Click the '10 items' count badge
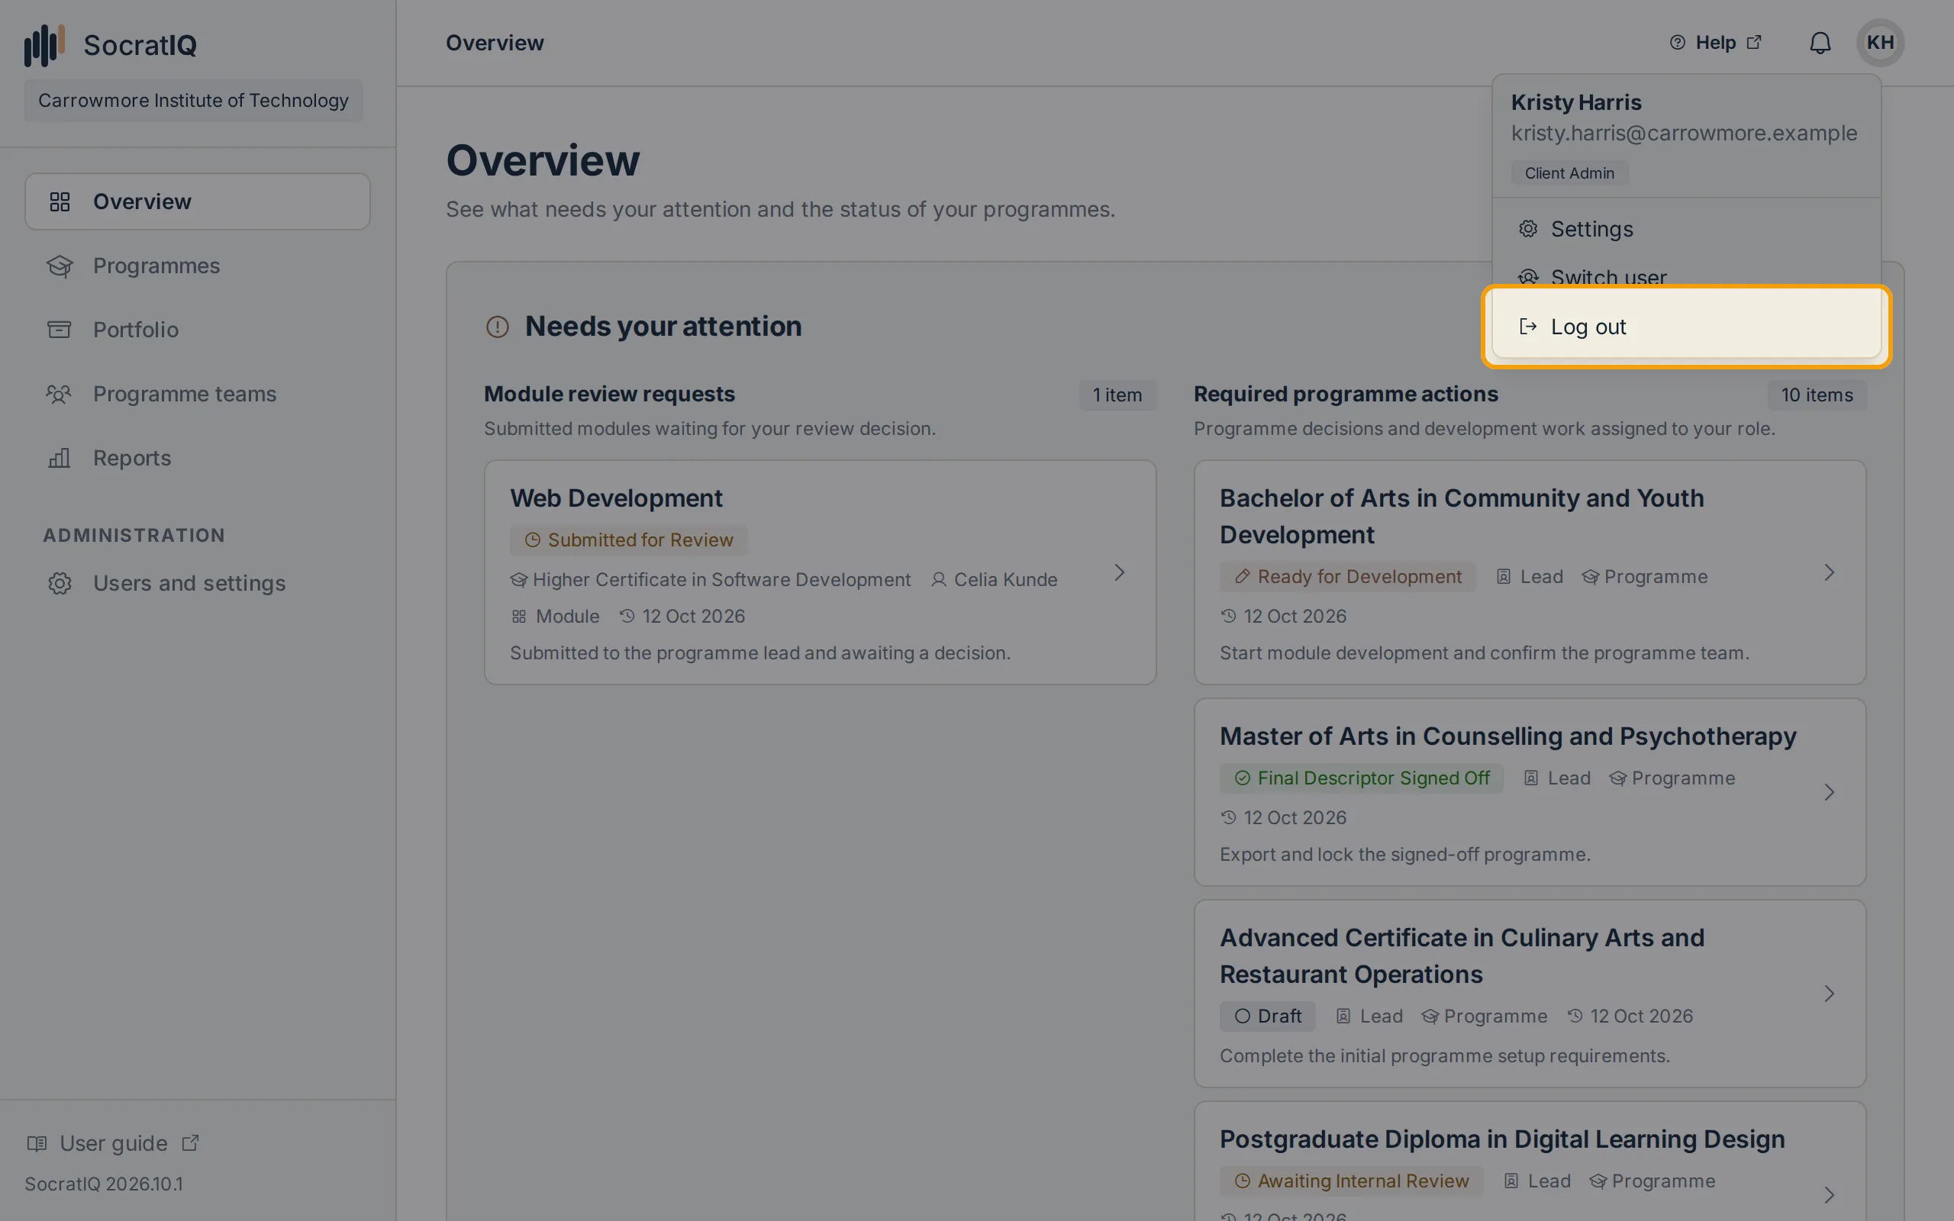 1817,395
